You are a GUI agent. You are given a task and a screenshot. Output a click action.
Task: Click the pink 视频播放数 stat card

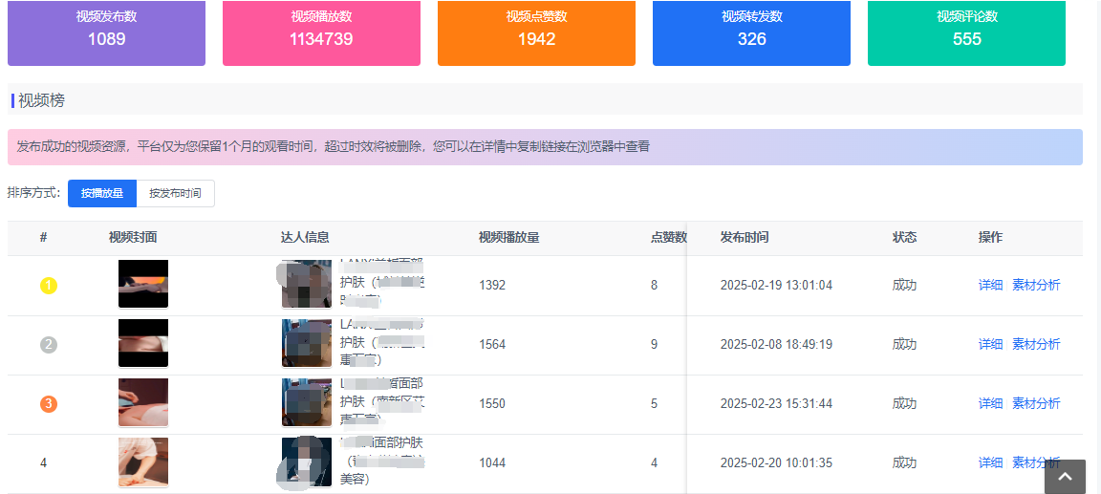click(321, 32)
